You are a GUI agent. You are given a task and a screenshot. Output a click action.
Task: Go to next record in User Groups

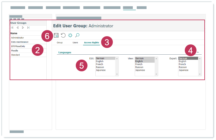[x=23, y=28]
